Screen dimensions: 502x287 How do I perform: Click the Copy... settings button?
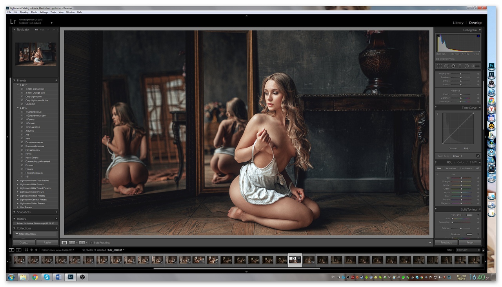coord(24,243)
